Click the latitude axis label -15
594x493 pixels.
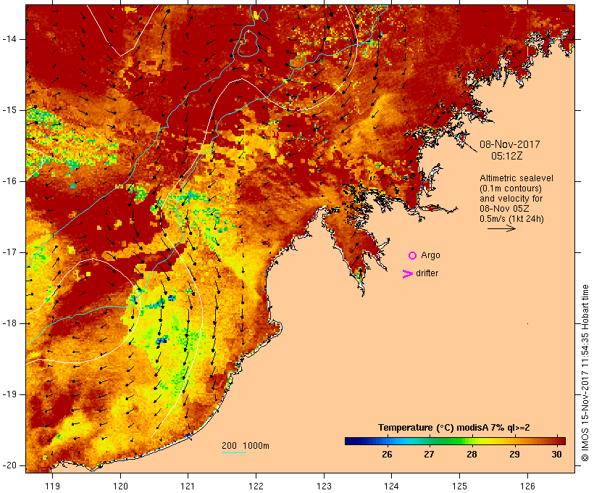click(x=9, y=110)
